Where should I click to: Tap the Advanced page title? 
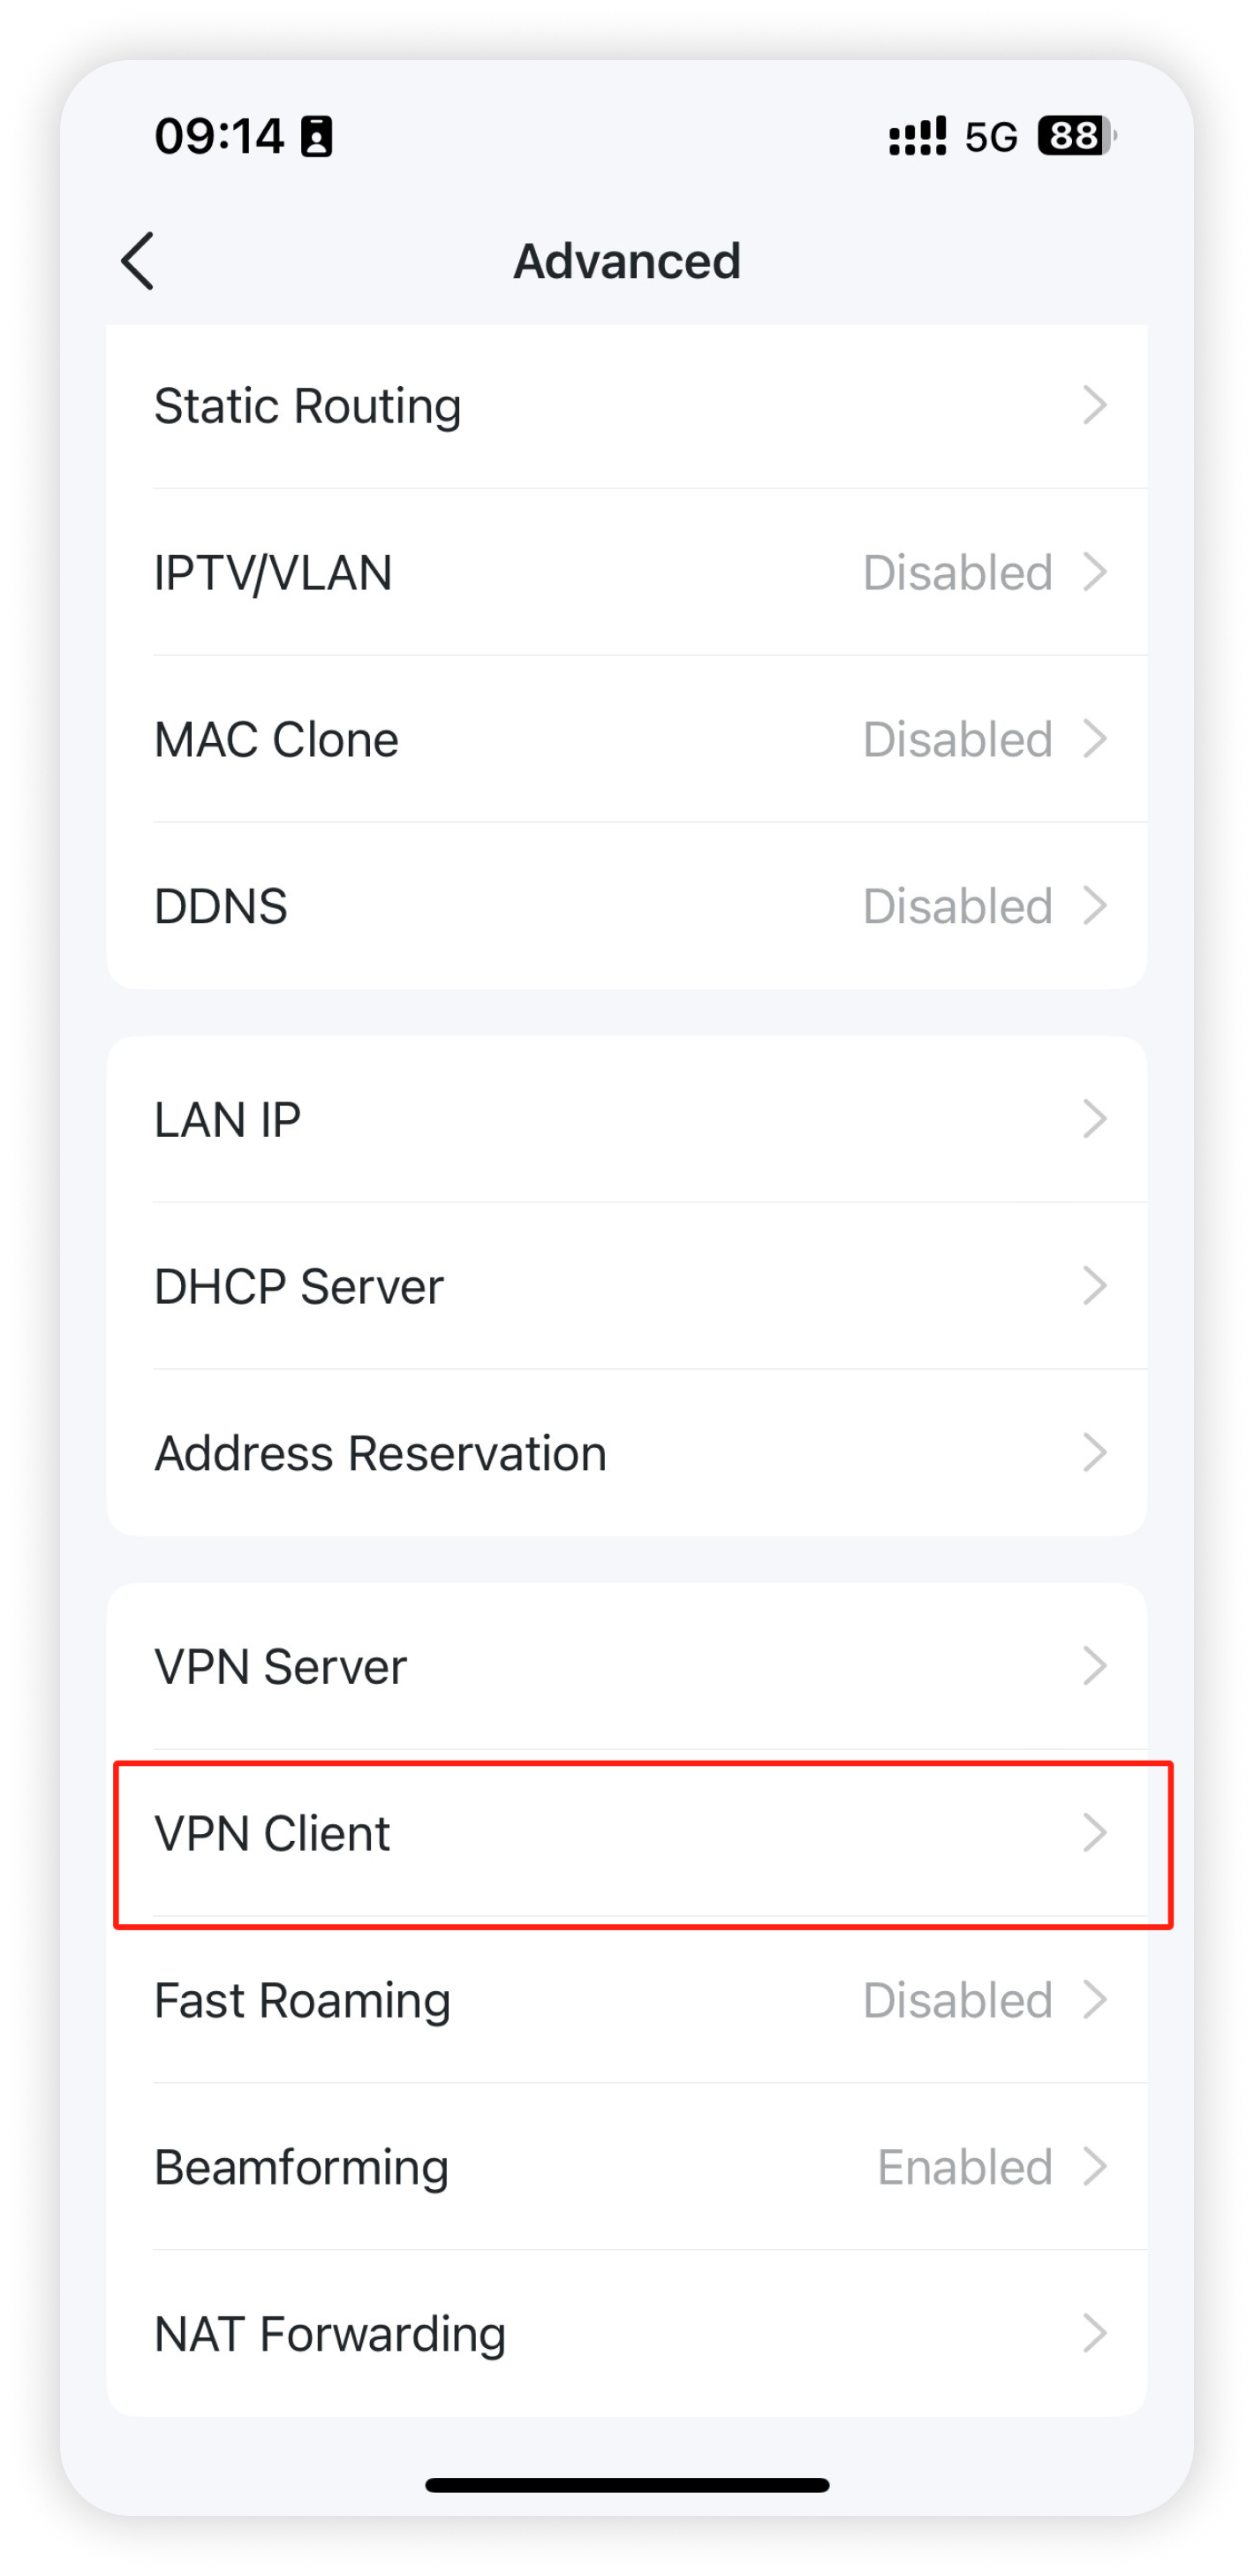pos(627,261)
